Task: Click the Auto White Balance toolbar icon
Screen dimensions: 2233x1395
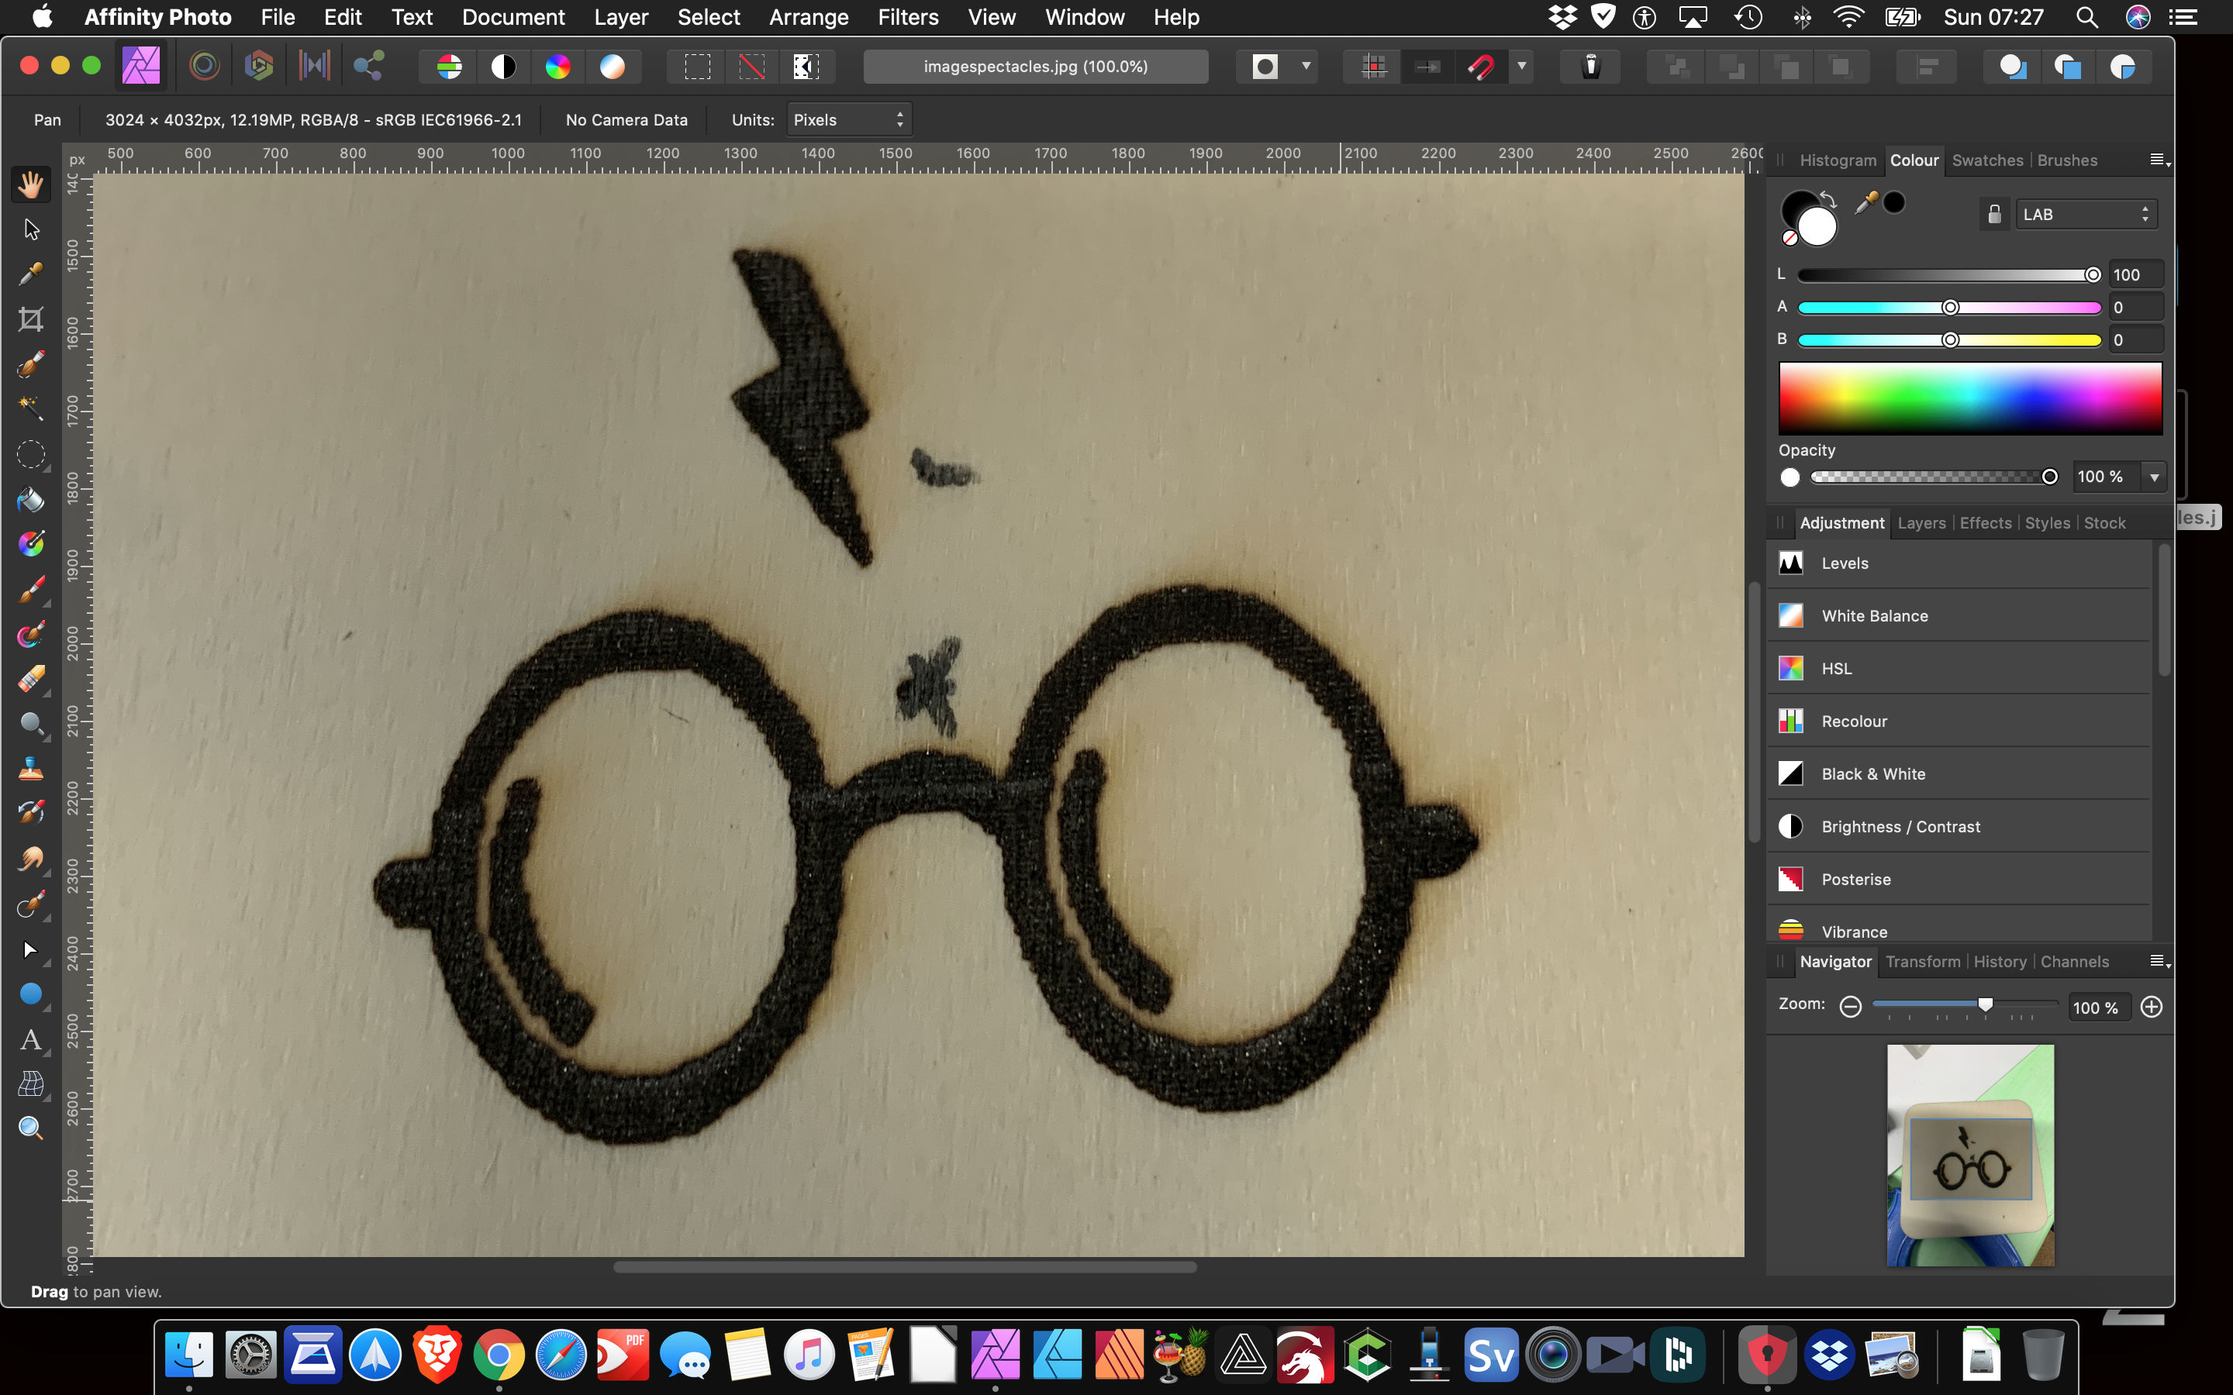Action: pyautogui.click(x=612, y=67)
